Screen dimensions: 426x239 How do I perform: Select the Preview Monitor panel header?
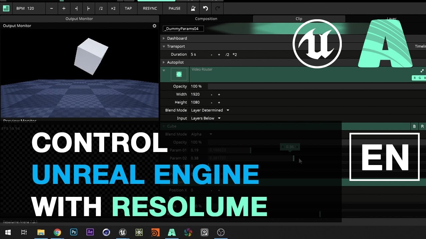(20, 121)
